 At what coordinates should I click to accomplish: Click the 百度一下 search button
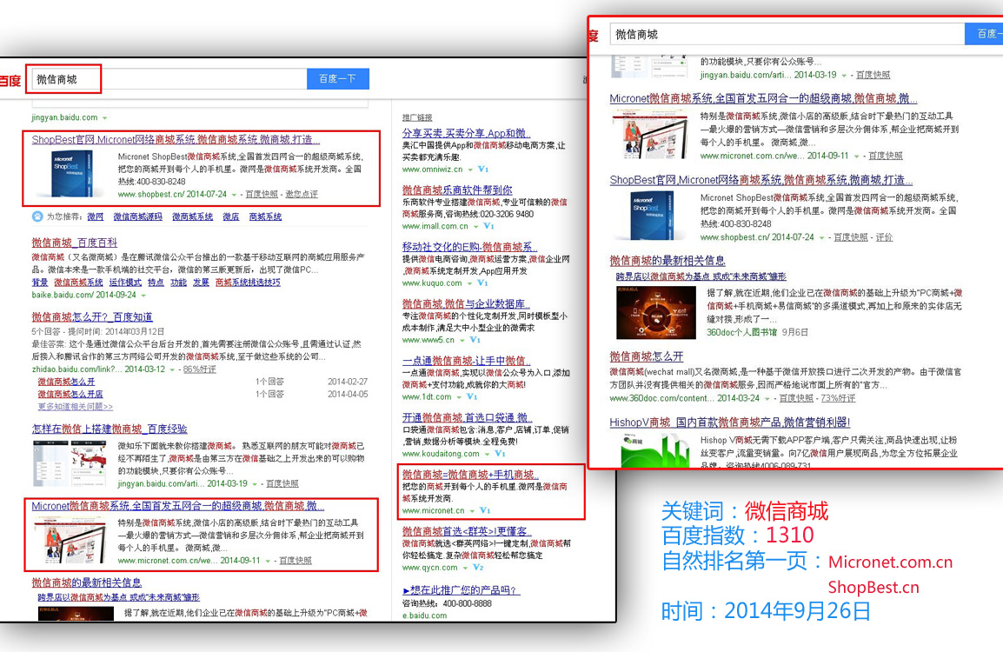(x=338, y=79)
